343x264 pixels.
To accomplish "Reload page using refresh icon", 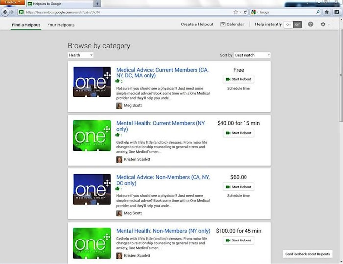I will point(246,12).
